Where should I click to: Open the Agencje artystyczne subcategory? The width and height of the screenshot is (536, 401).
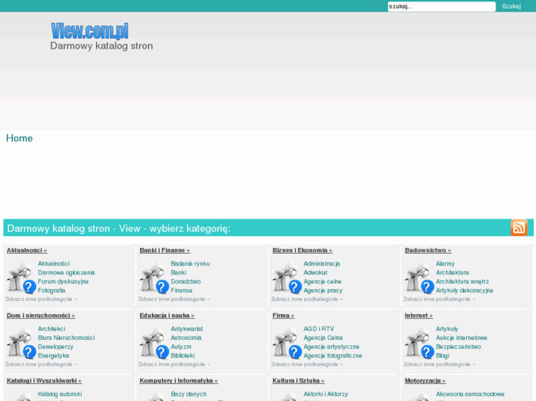(332, 347)
